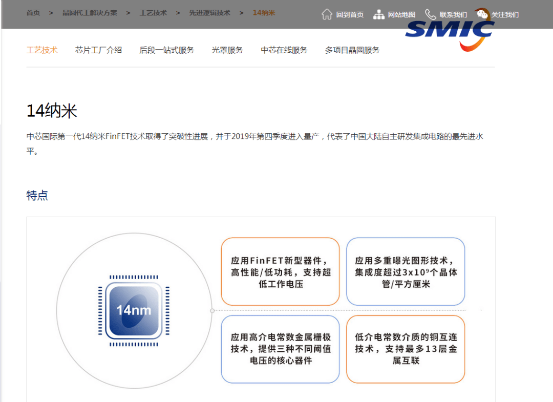Click the home icon beside 回到首页
This screenshot has width=553, height=402.
327,15
